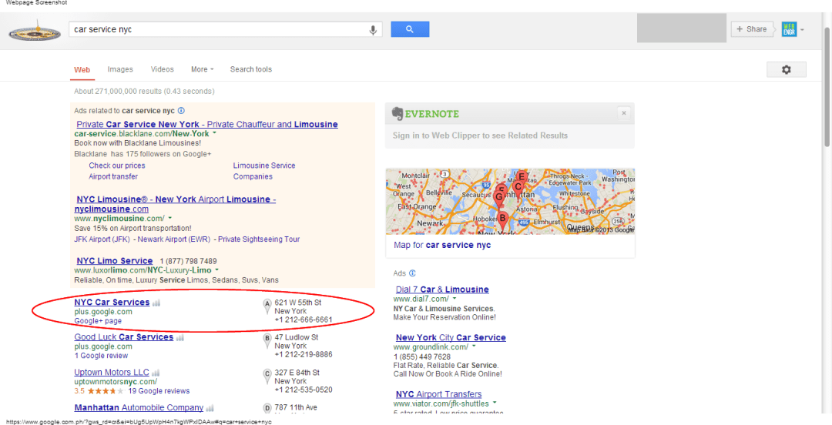Switch to the Videos tab
The height and width of the screenshot is (425, 832).
pyautogui.click(x=162, y=69)
